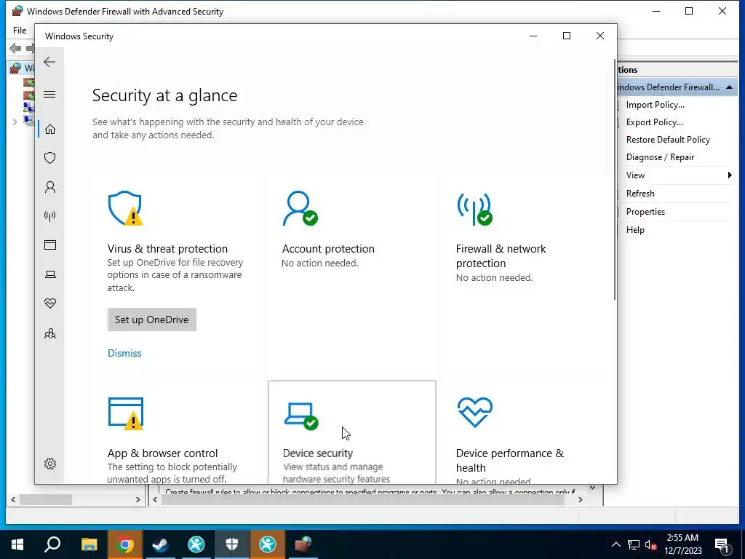Choose Export Policy action
The width and height of the screenshot is (745, 559).
(x=654, y=122)
